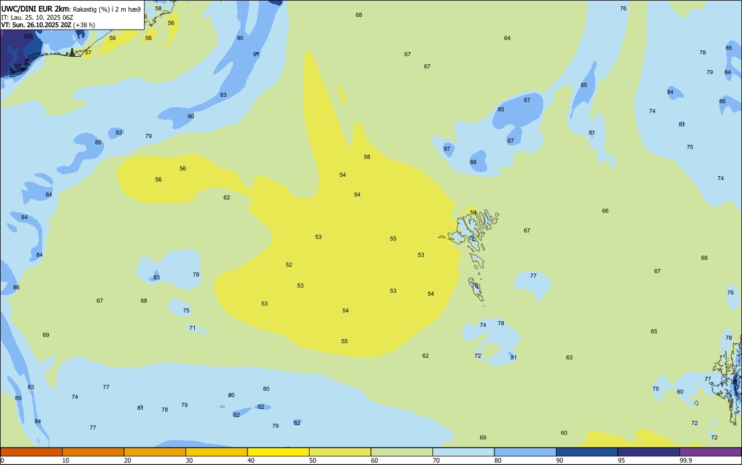Screen dimensions: 742x465
Task: Click the legend tick label '50'
Action: pos(313,460)
